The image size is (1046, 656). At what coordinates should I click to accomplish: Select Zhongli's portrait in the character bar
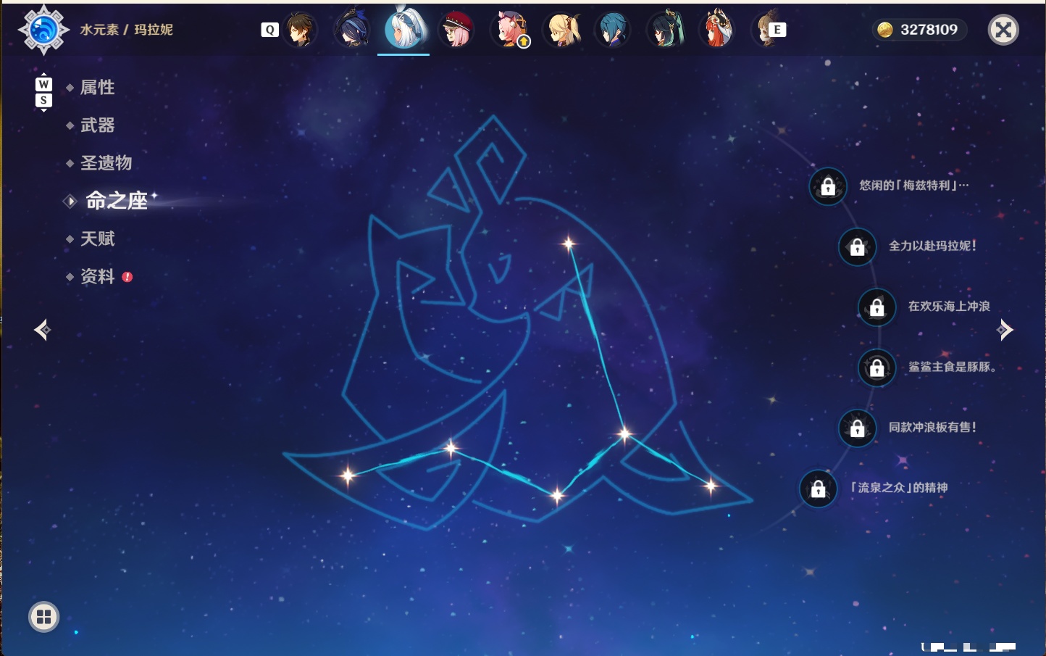tap(300, 30)
